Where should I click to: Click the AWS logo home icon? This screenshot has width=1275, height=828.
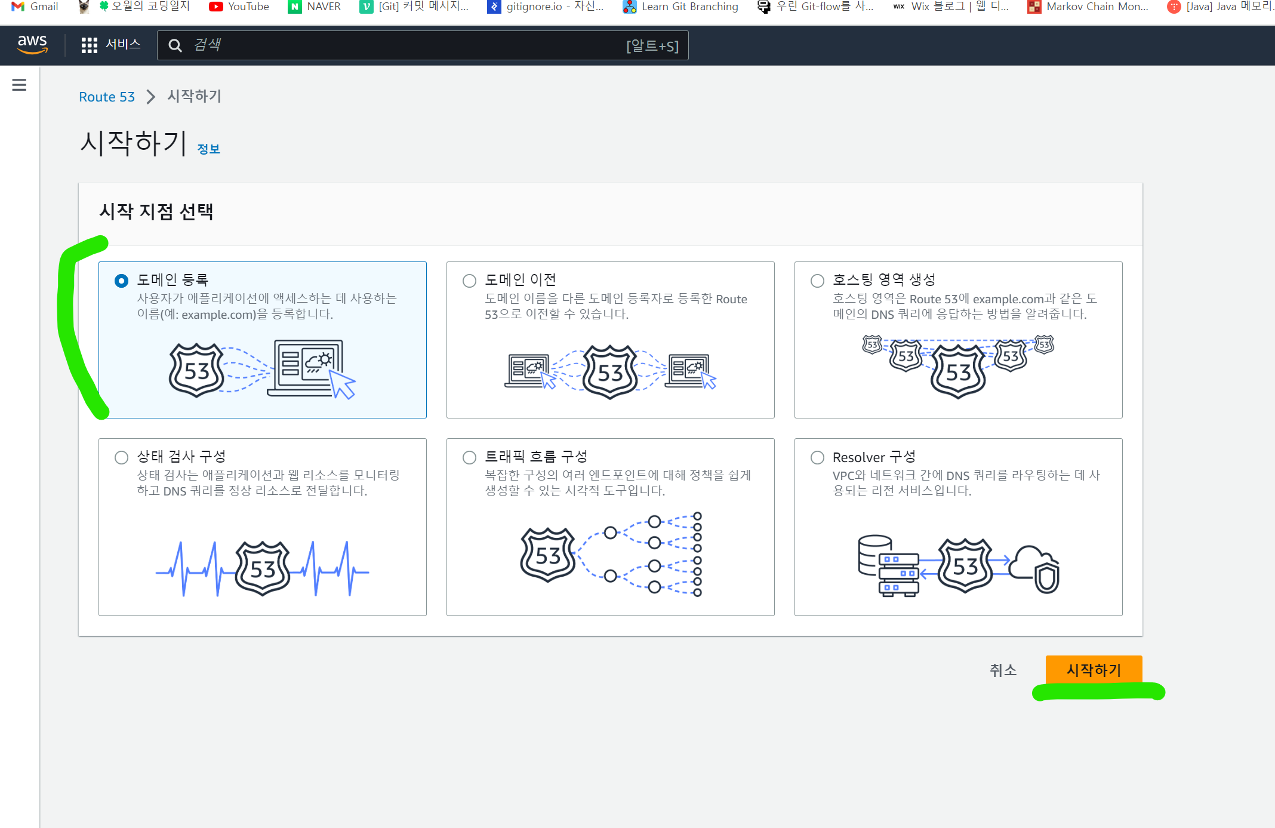tap(32, 45)
